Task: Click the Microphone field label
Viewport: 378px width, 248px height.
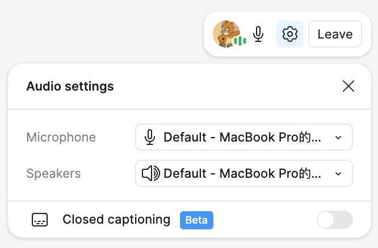Action: coord(61,137)
